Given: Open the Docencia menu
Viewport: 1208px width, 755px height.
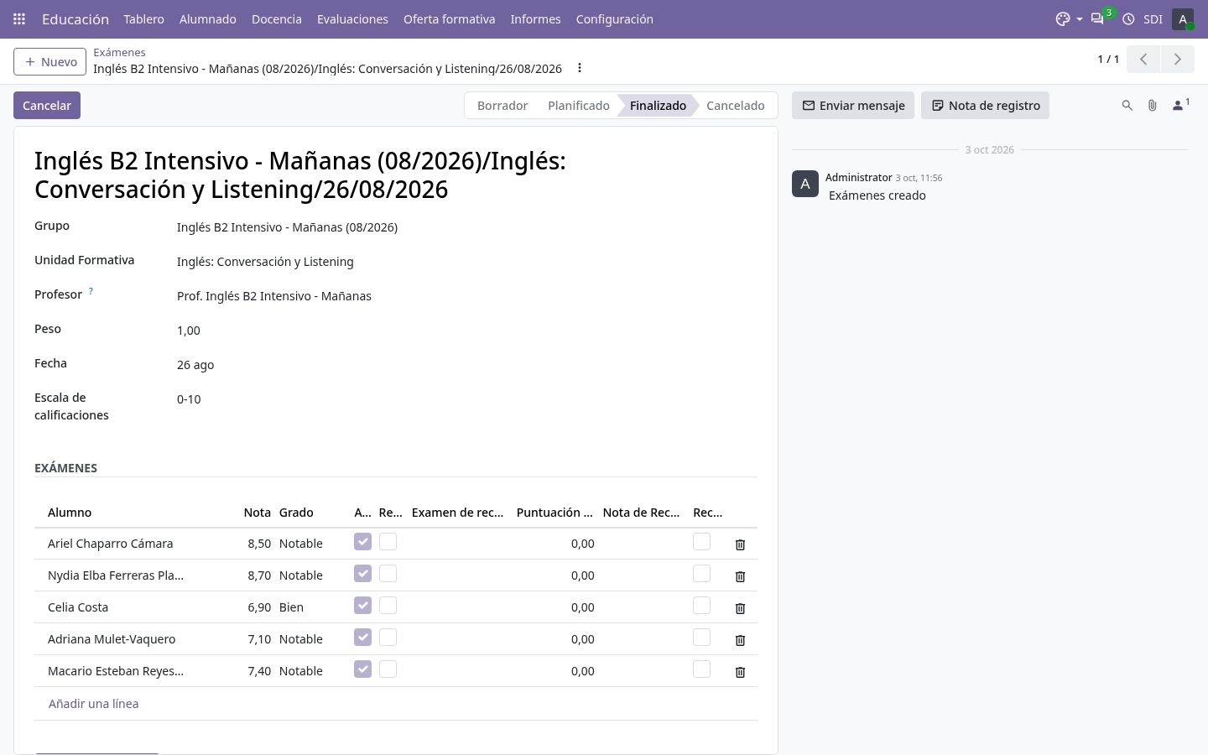Looking at the screenshot, I should 277,18.
